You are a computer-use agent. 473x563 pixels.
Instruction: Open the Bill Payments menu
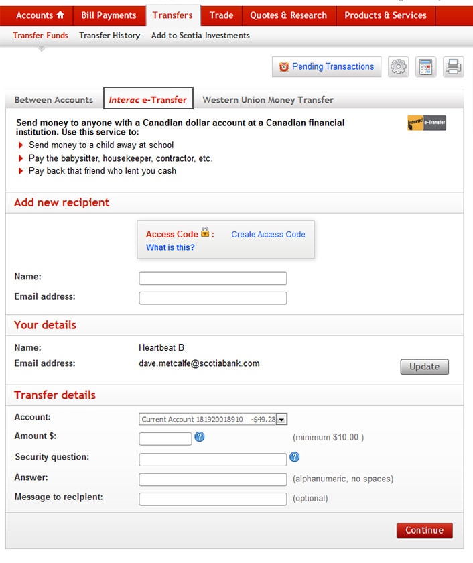109,15
